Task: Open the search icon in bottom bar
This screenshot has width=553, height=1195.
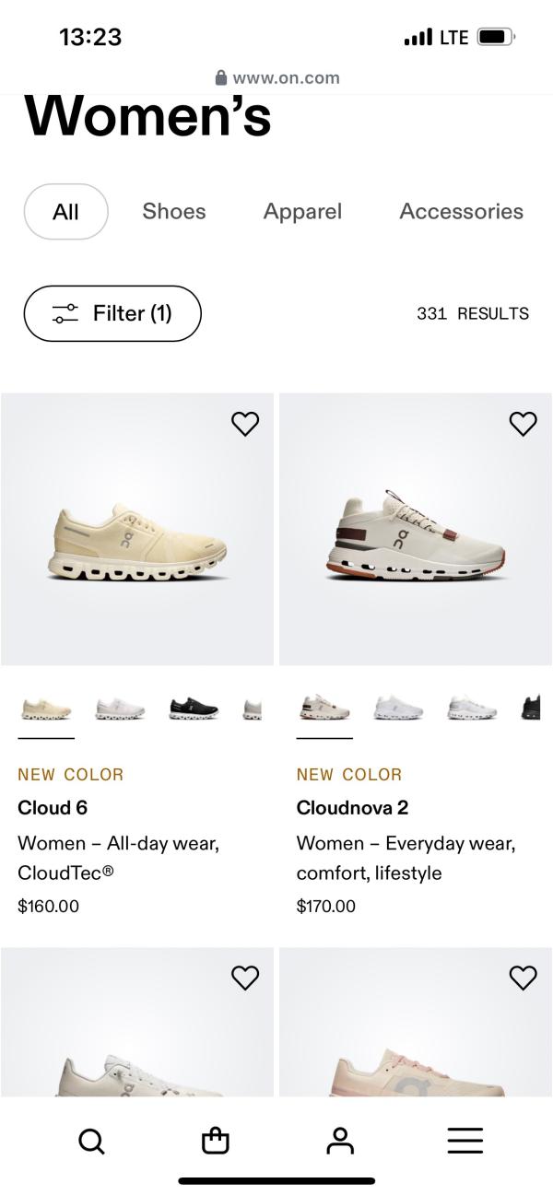Action: pyautogui.click(x=91, y=1142)
